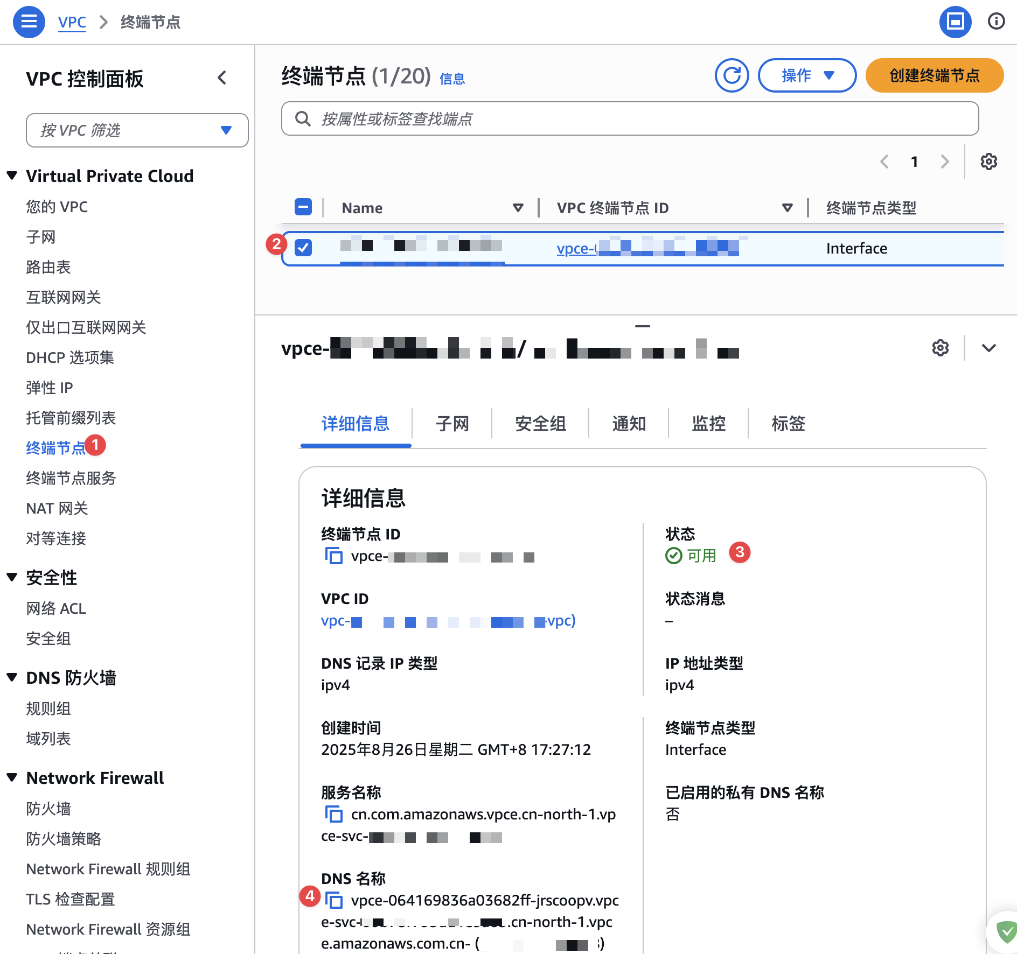Uncheck the selected endpoint row checkbox
This screenshot has width=1017, height=954.
[x=303, y=248]
